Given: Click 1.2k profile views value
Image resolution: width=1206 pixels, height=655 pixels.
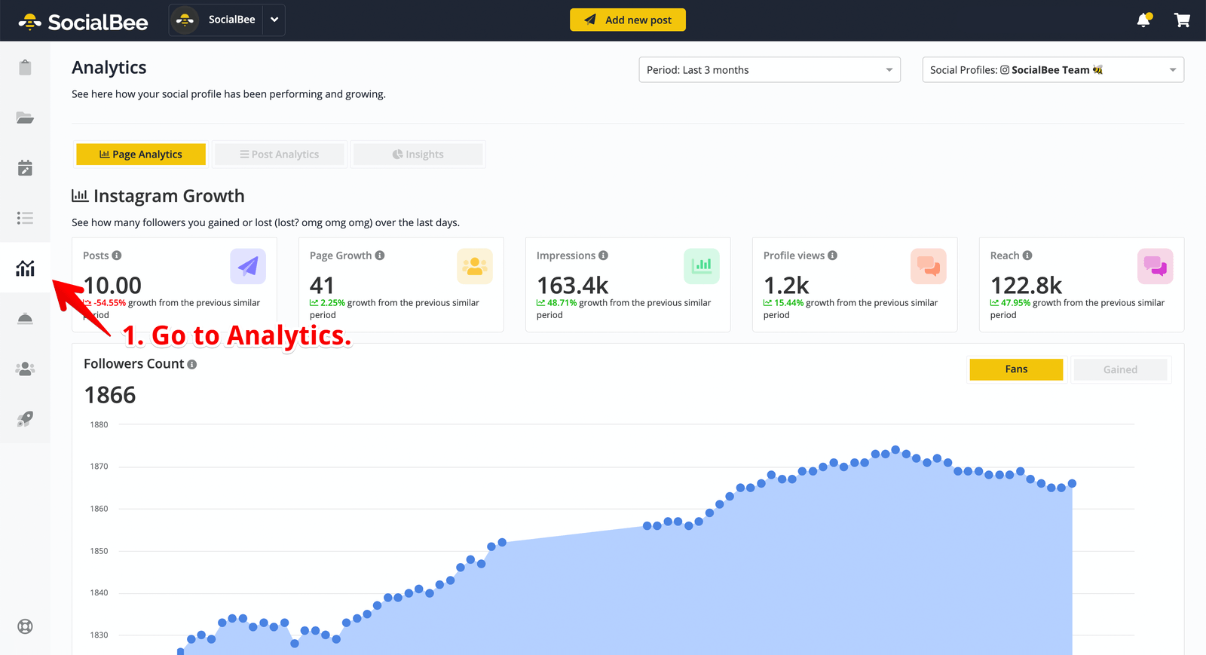Looking at the screenshot, I should (786, 286).
